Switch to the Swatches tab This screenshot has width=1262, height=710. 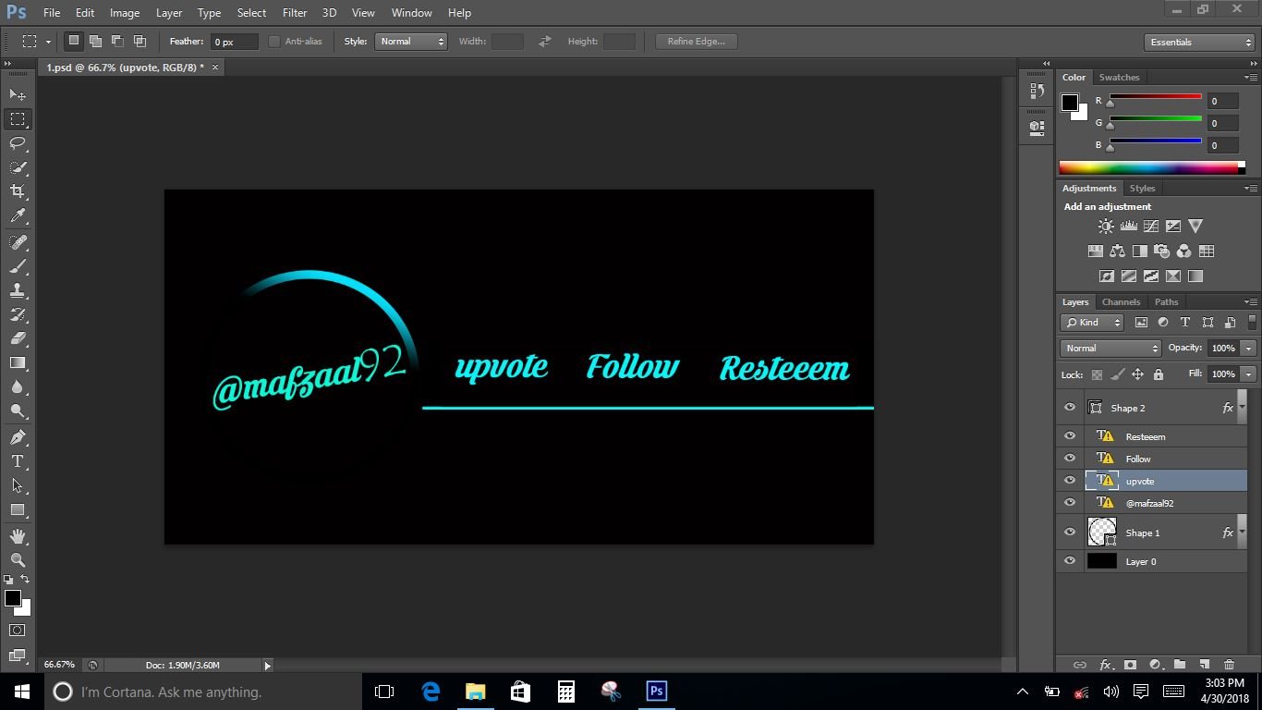pyautogui.click(x=1119, y=78)
